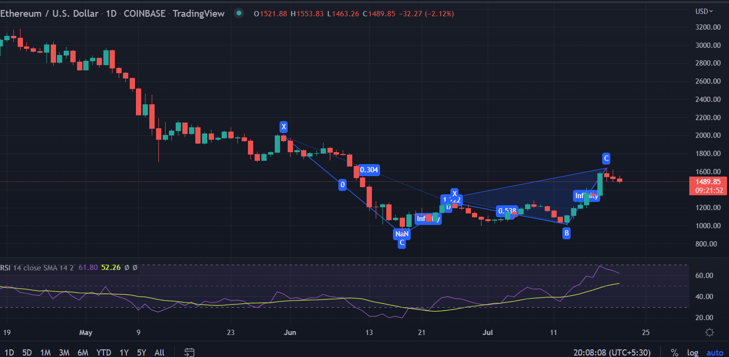Image resolution: width=729 pixels, height=357 pixels.
Task: Toggle percent scale mode
Action: tap(674, 353)
